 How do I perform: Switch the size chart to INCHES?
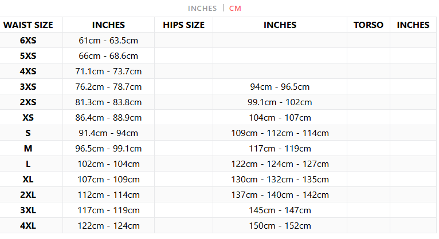(202, 9)
